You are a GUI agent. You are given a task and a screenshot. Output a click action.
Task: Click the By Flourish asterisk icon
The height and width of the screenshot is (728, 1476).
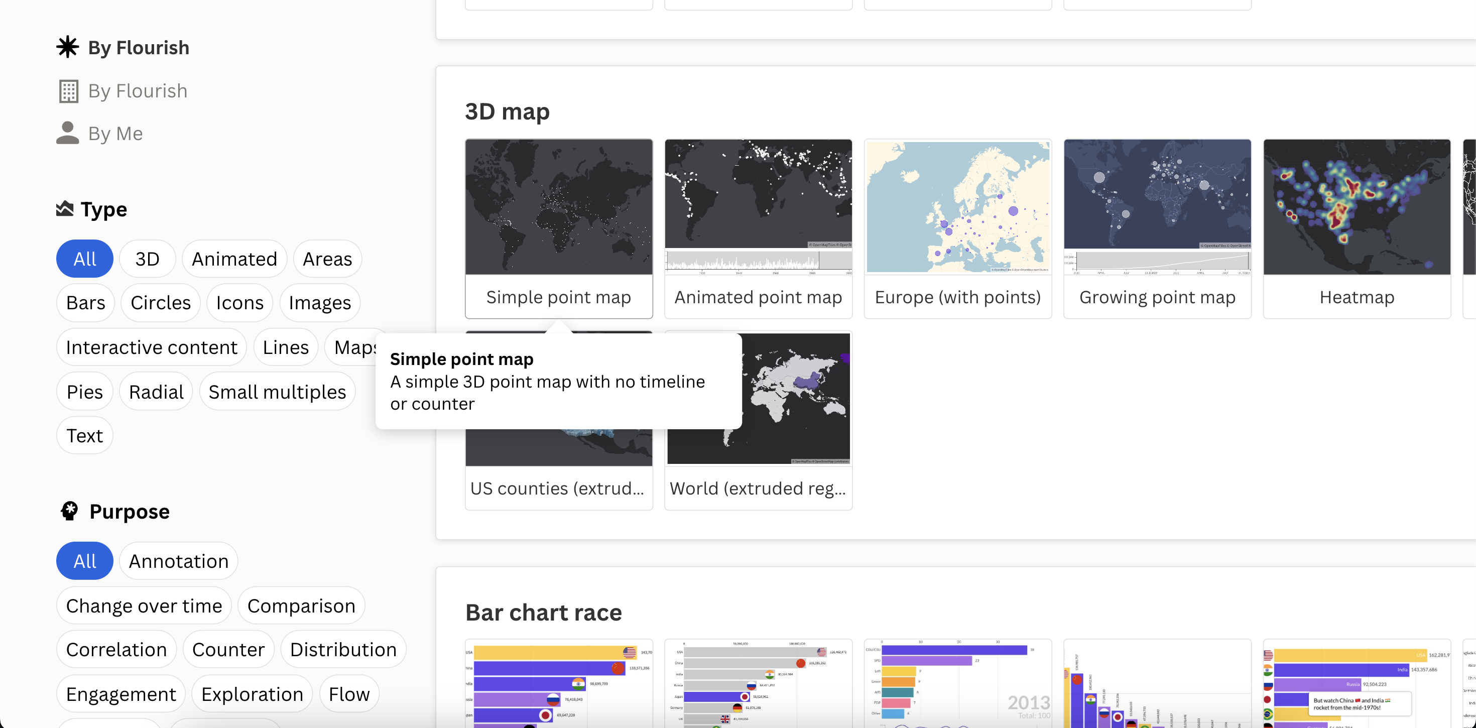tap(67, 47)
